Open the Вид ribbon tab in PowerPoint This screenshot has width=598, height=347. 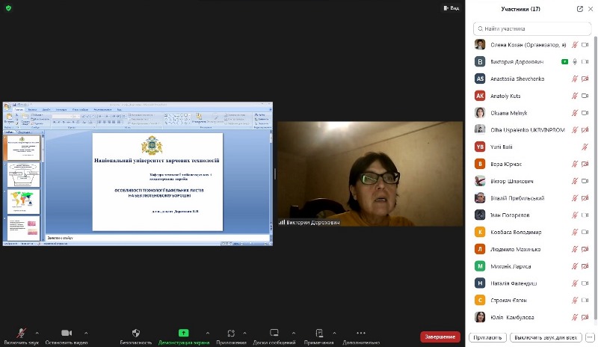(119, 109)
